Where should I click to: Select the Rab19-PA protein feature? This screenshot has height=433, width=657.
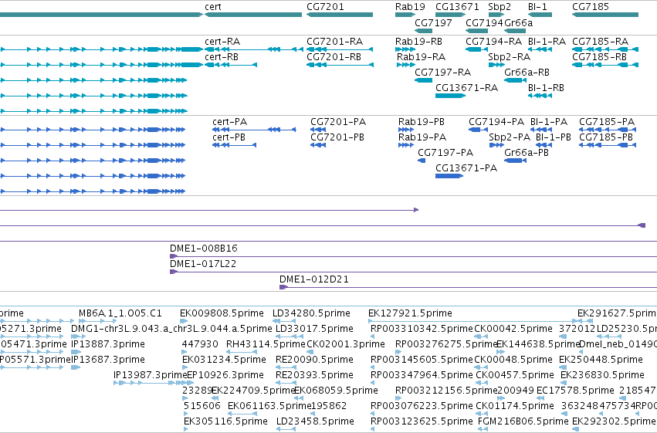point(406,145)
